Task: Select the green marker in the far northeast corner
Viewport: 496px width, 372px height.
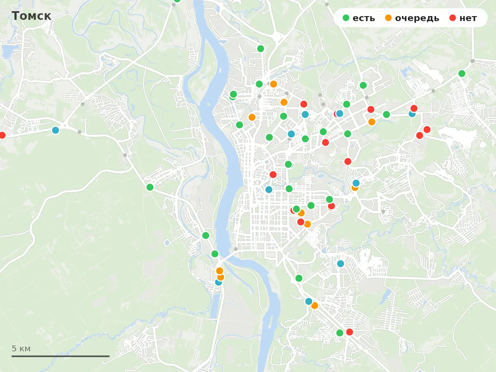Action: pos(462,74)
